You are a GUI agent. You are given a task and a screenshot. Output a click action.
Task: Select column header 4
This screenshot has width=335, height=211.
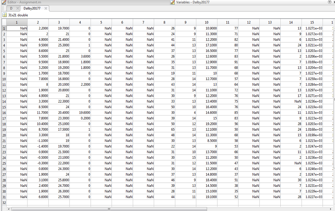[80, 22]
